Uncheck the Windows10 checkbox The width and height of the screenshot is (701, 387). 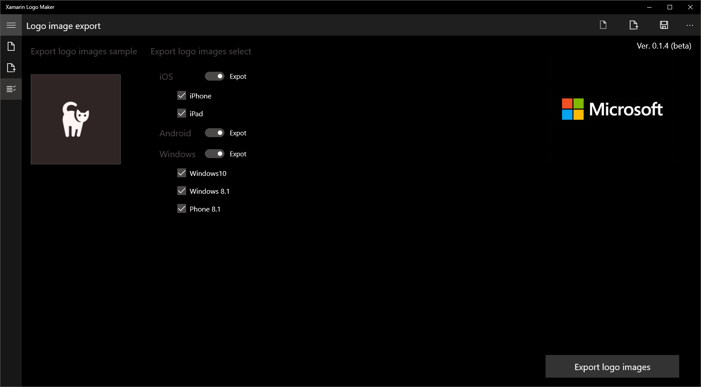[182, 173]
